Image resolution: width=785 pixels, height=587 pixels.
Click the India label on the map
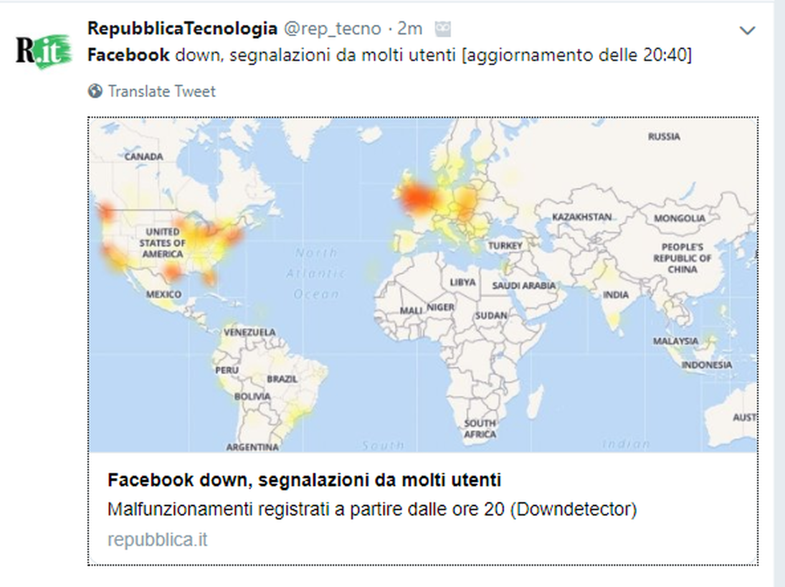[616, 294]
